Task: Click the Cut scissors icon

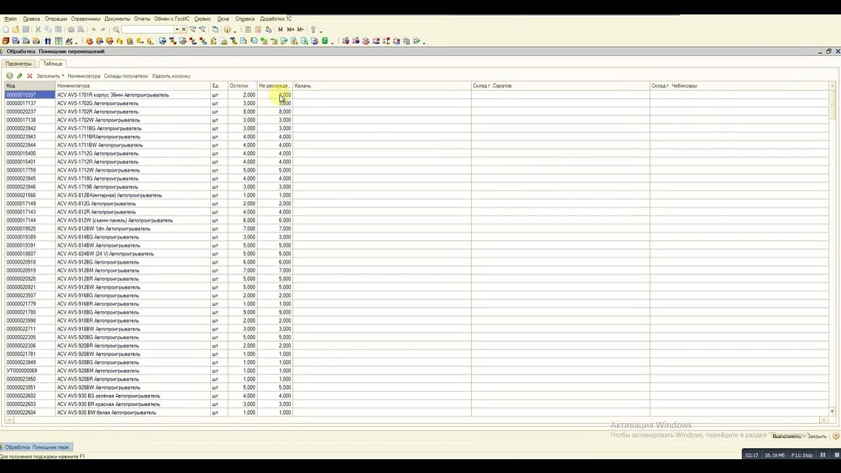Action: click(38, 30)
